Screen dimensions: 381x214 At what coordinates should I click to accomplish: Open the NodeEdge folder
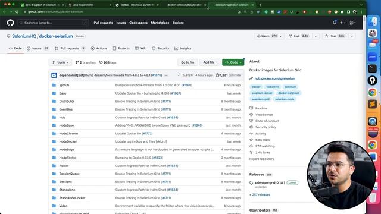[67, 149]
